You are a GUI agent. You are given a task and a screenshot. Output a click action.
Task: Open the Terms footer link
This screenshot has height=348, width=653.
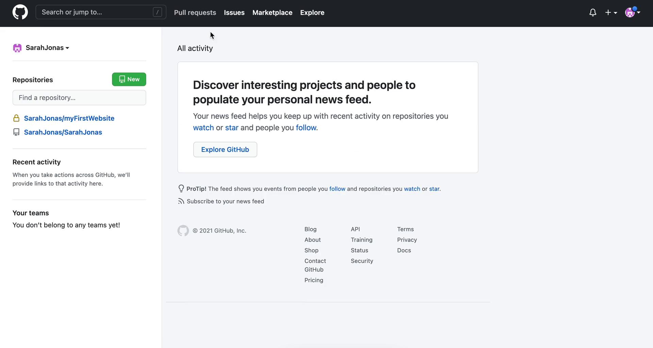pyautogui.click(x=405, y=229)
